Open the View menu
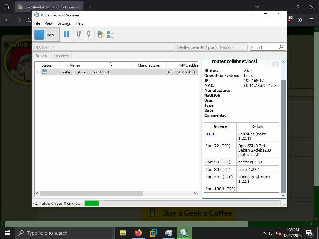Image resolution: width=319 pixels, height=239 pixels. tap(49, 23)
